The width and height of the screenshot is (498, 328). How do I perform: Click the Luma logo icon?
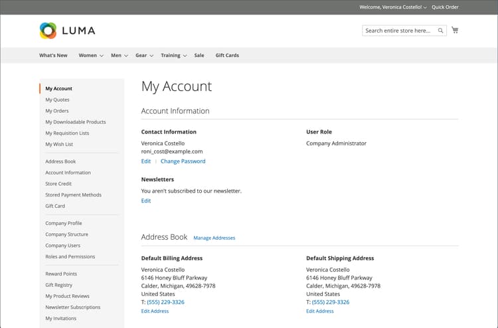(x=48, y=31)
